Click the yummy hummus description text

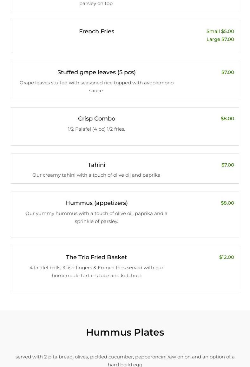(96, 217)
